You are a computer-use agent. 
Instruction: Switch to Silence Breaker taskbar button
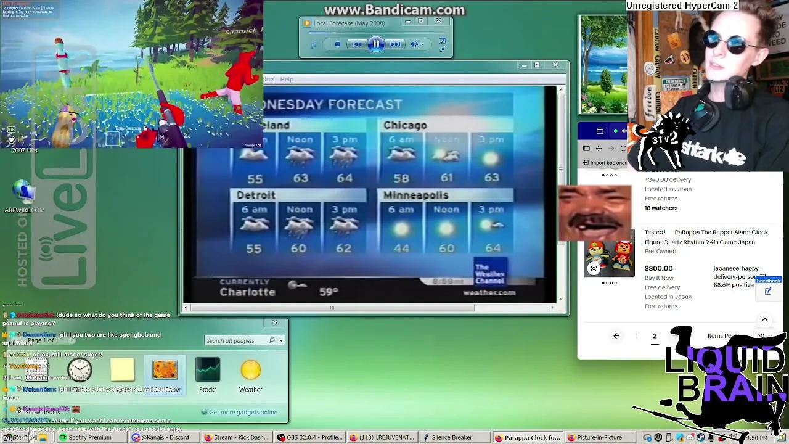point(456,438)
